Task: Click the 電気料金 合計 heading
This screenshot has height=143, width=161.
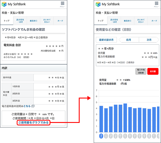Action: [12, 45]
